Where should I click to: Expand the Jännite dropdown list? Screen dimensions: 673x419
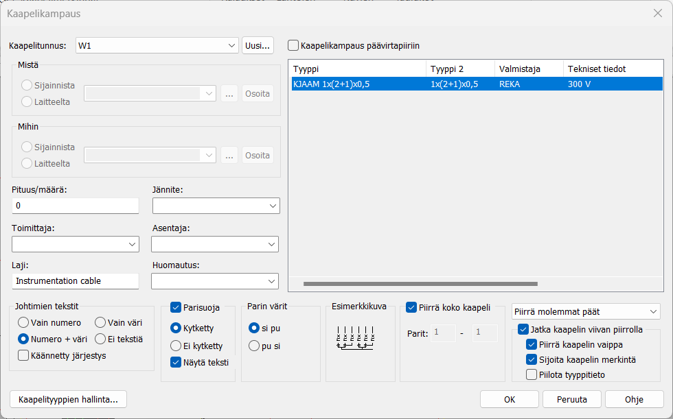(x=272, y=206)
